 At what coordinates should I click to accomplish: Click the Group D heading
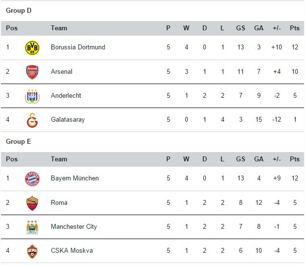point(19,10)
